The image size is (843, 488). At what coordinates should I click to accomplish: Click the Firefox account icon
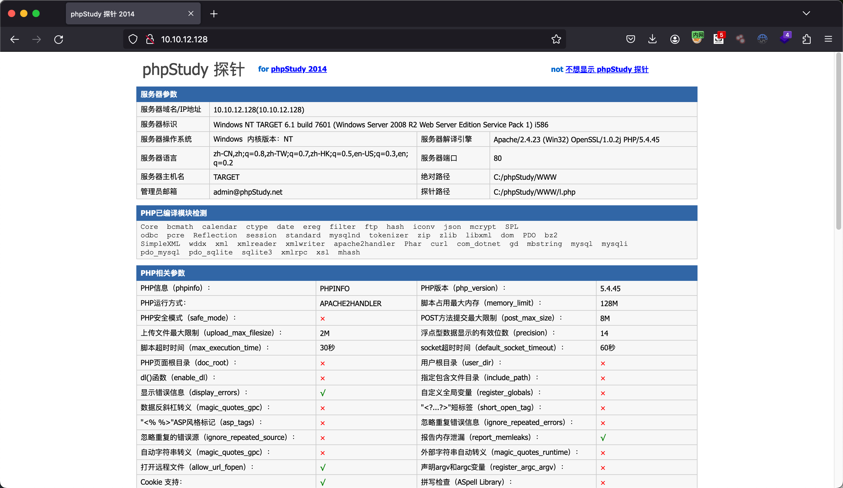point(674,39)
